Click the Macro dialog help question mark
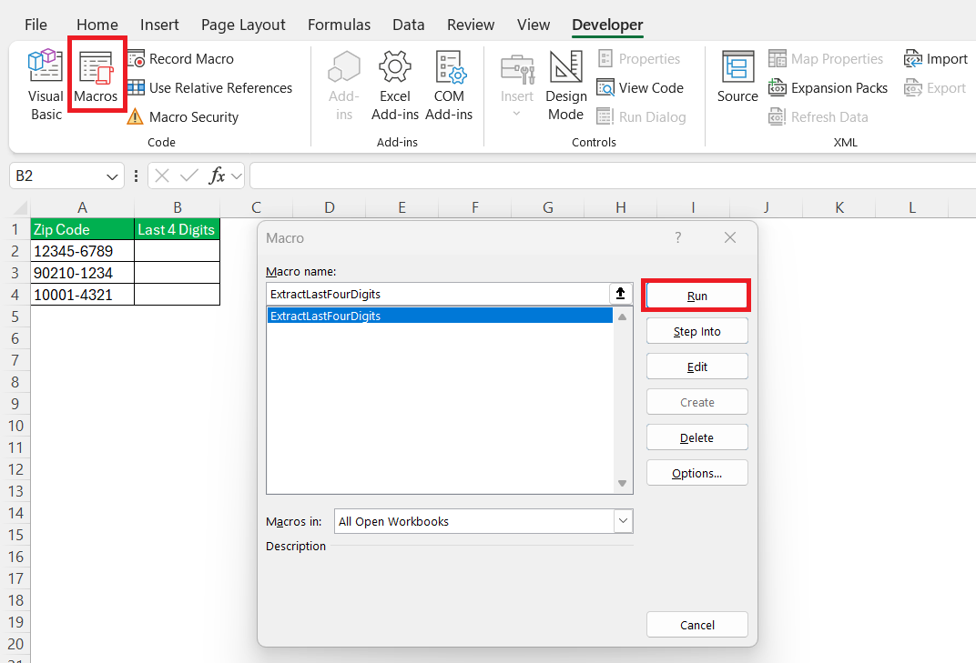 point(678,237)
